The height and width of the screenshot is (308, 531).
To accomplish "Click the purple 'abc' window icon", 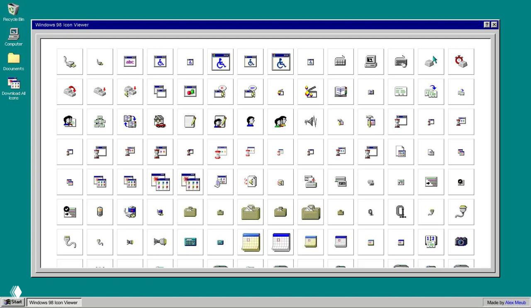I will [x=130, y=62].
